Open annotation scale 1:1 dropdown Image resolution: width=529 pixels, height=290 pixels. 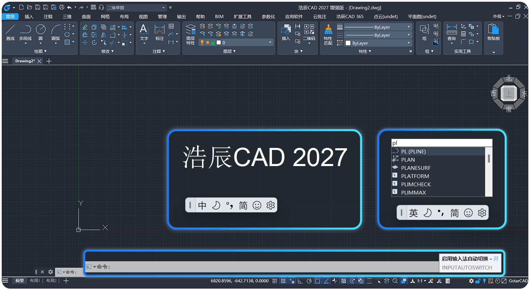[421, 281]
